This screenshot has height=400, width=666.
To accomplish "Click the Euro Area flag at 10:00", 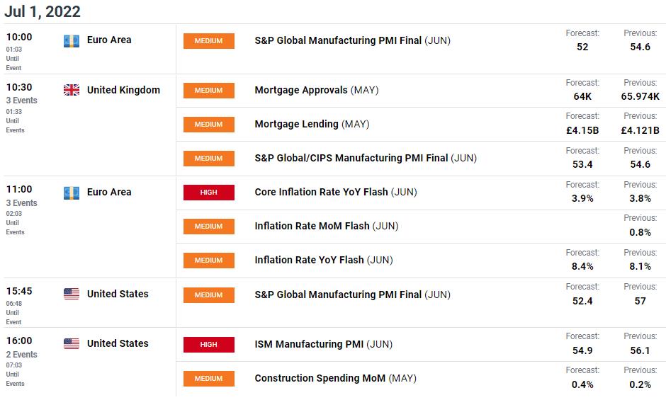I will pos(72,41).
